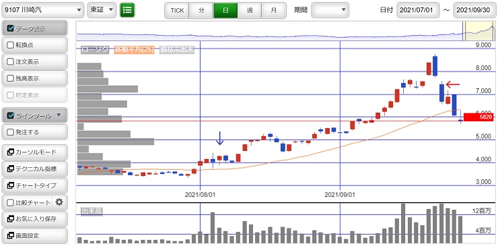The width and height of the screenshot is (498, 246).
Task: Click the 9,000 price axis label
Action: pos(483,45)
